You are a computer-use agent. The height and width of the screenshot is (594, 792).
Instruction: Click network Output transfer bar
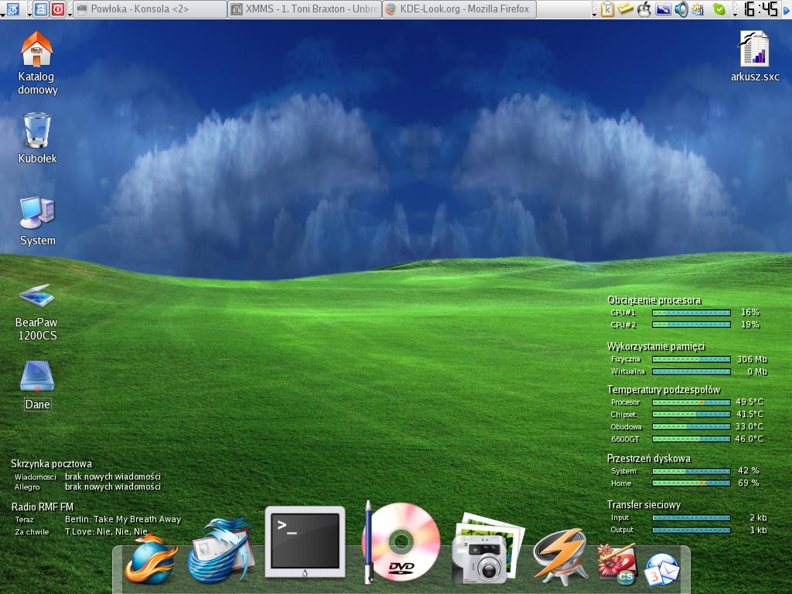691,531
